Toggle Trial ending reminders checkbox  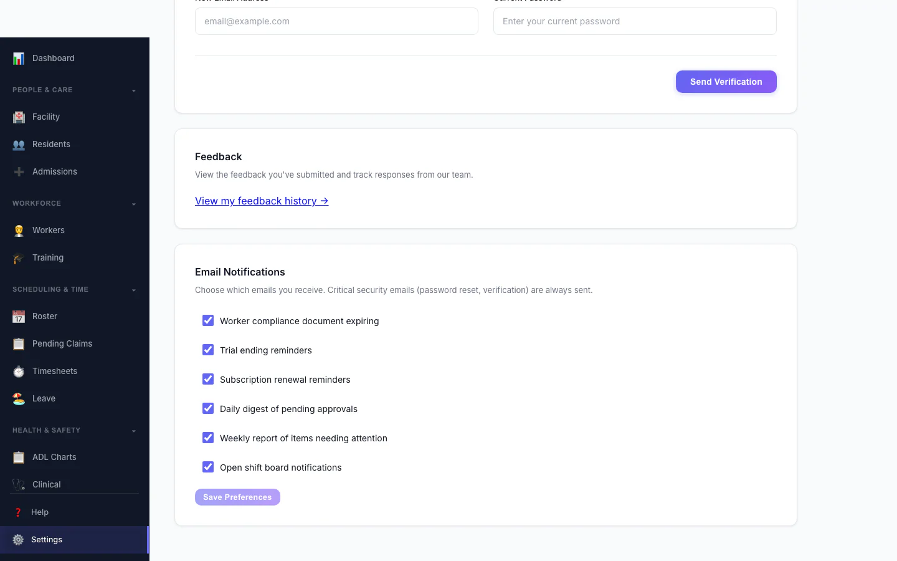coord(208,350)
